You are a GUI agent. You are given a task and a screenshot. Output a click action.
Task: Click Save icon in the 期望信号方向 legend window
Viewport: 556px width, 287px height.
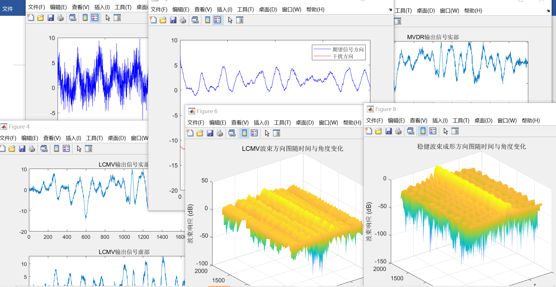click(173, 20)
